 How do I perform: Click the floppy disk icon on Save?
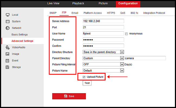[x=66, y=96]
